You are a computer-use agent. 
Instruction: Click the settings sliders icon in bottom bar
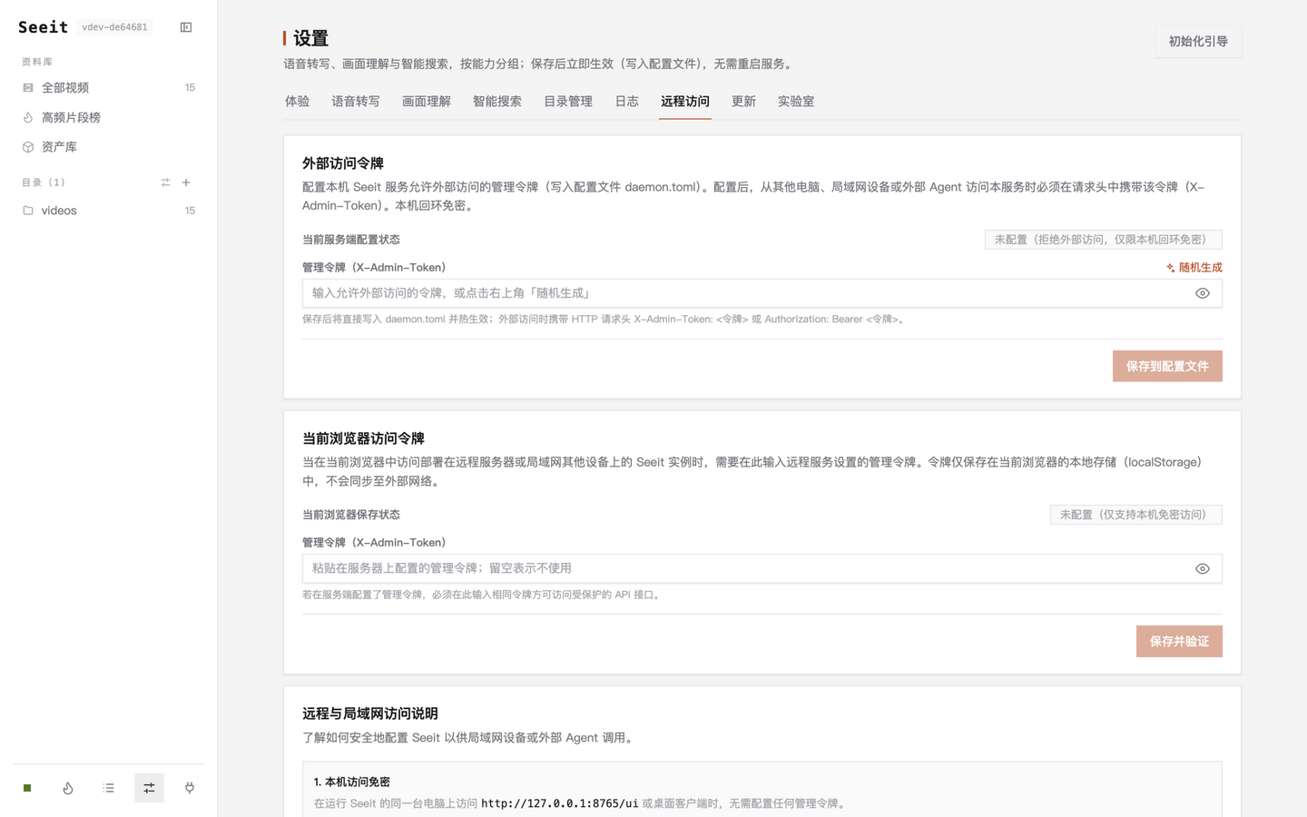[x=149, y=788]
